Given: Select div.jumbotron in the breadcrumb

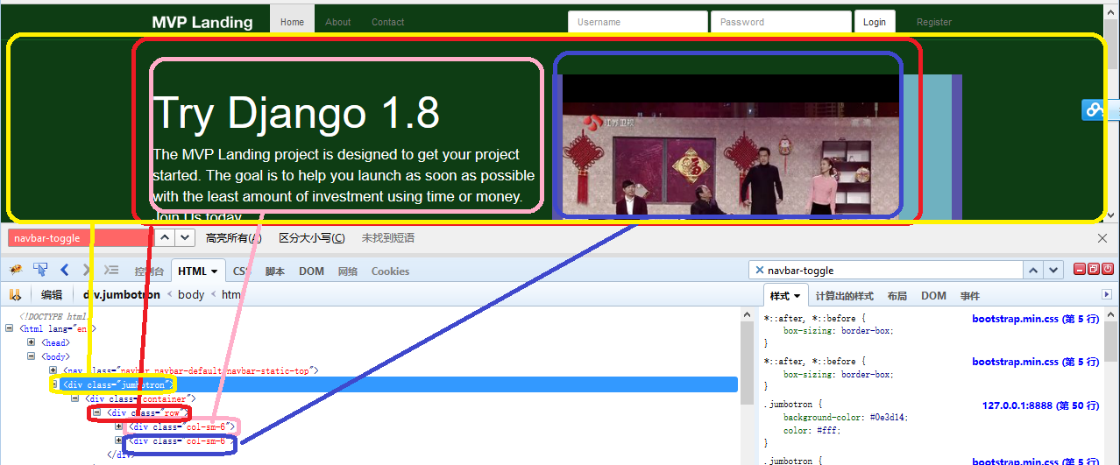Looking at the screenshot, I should click(x=122, y=295).
